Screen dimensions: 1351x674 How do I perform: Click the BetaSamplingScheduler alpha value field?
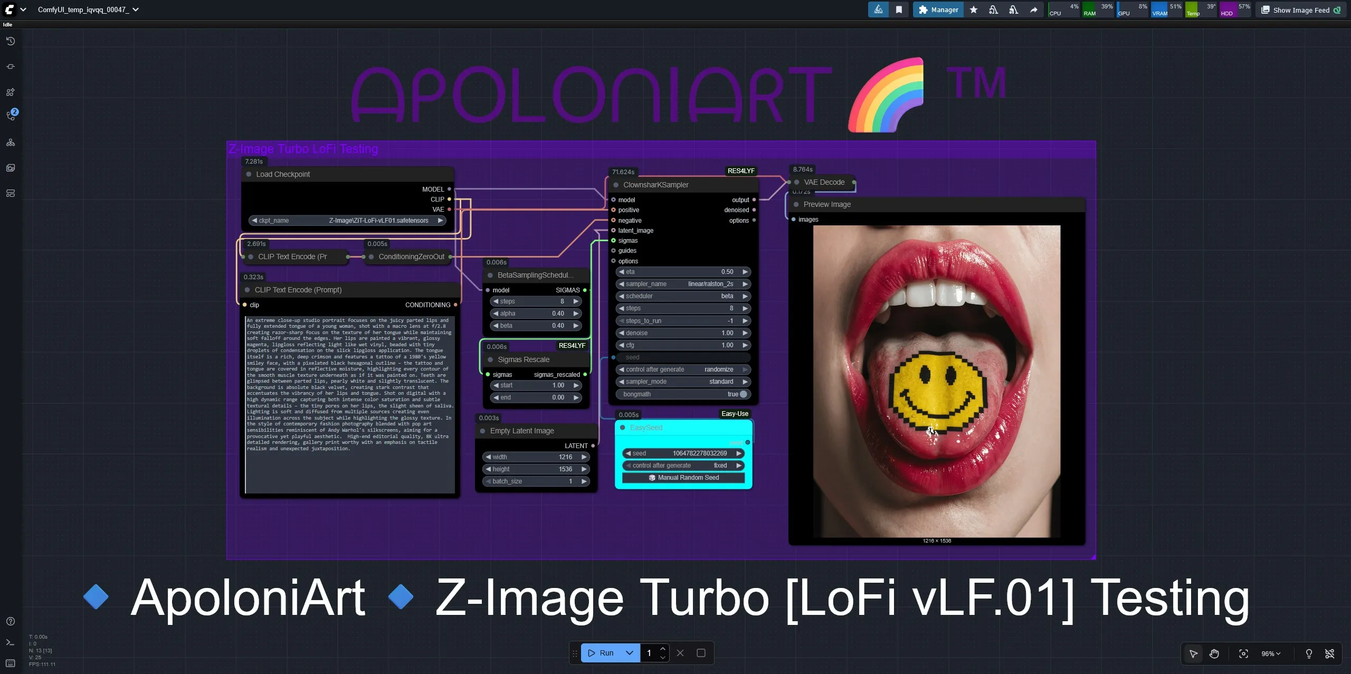point(536,314)
